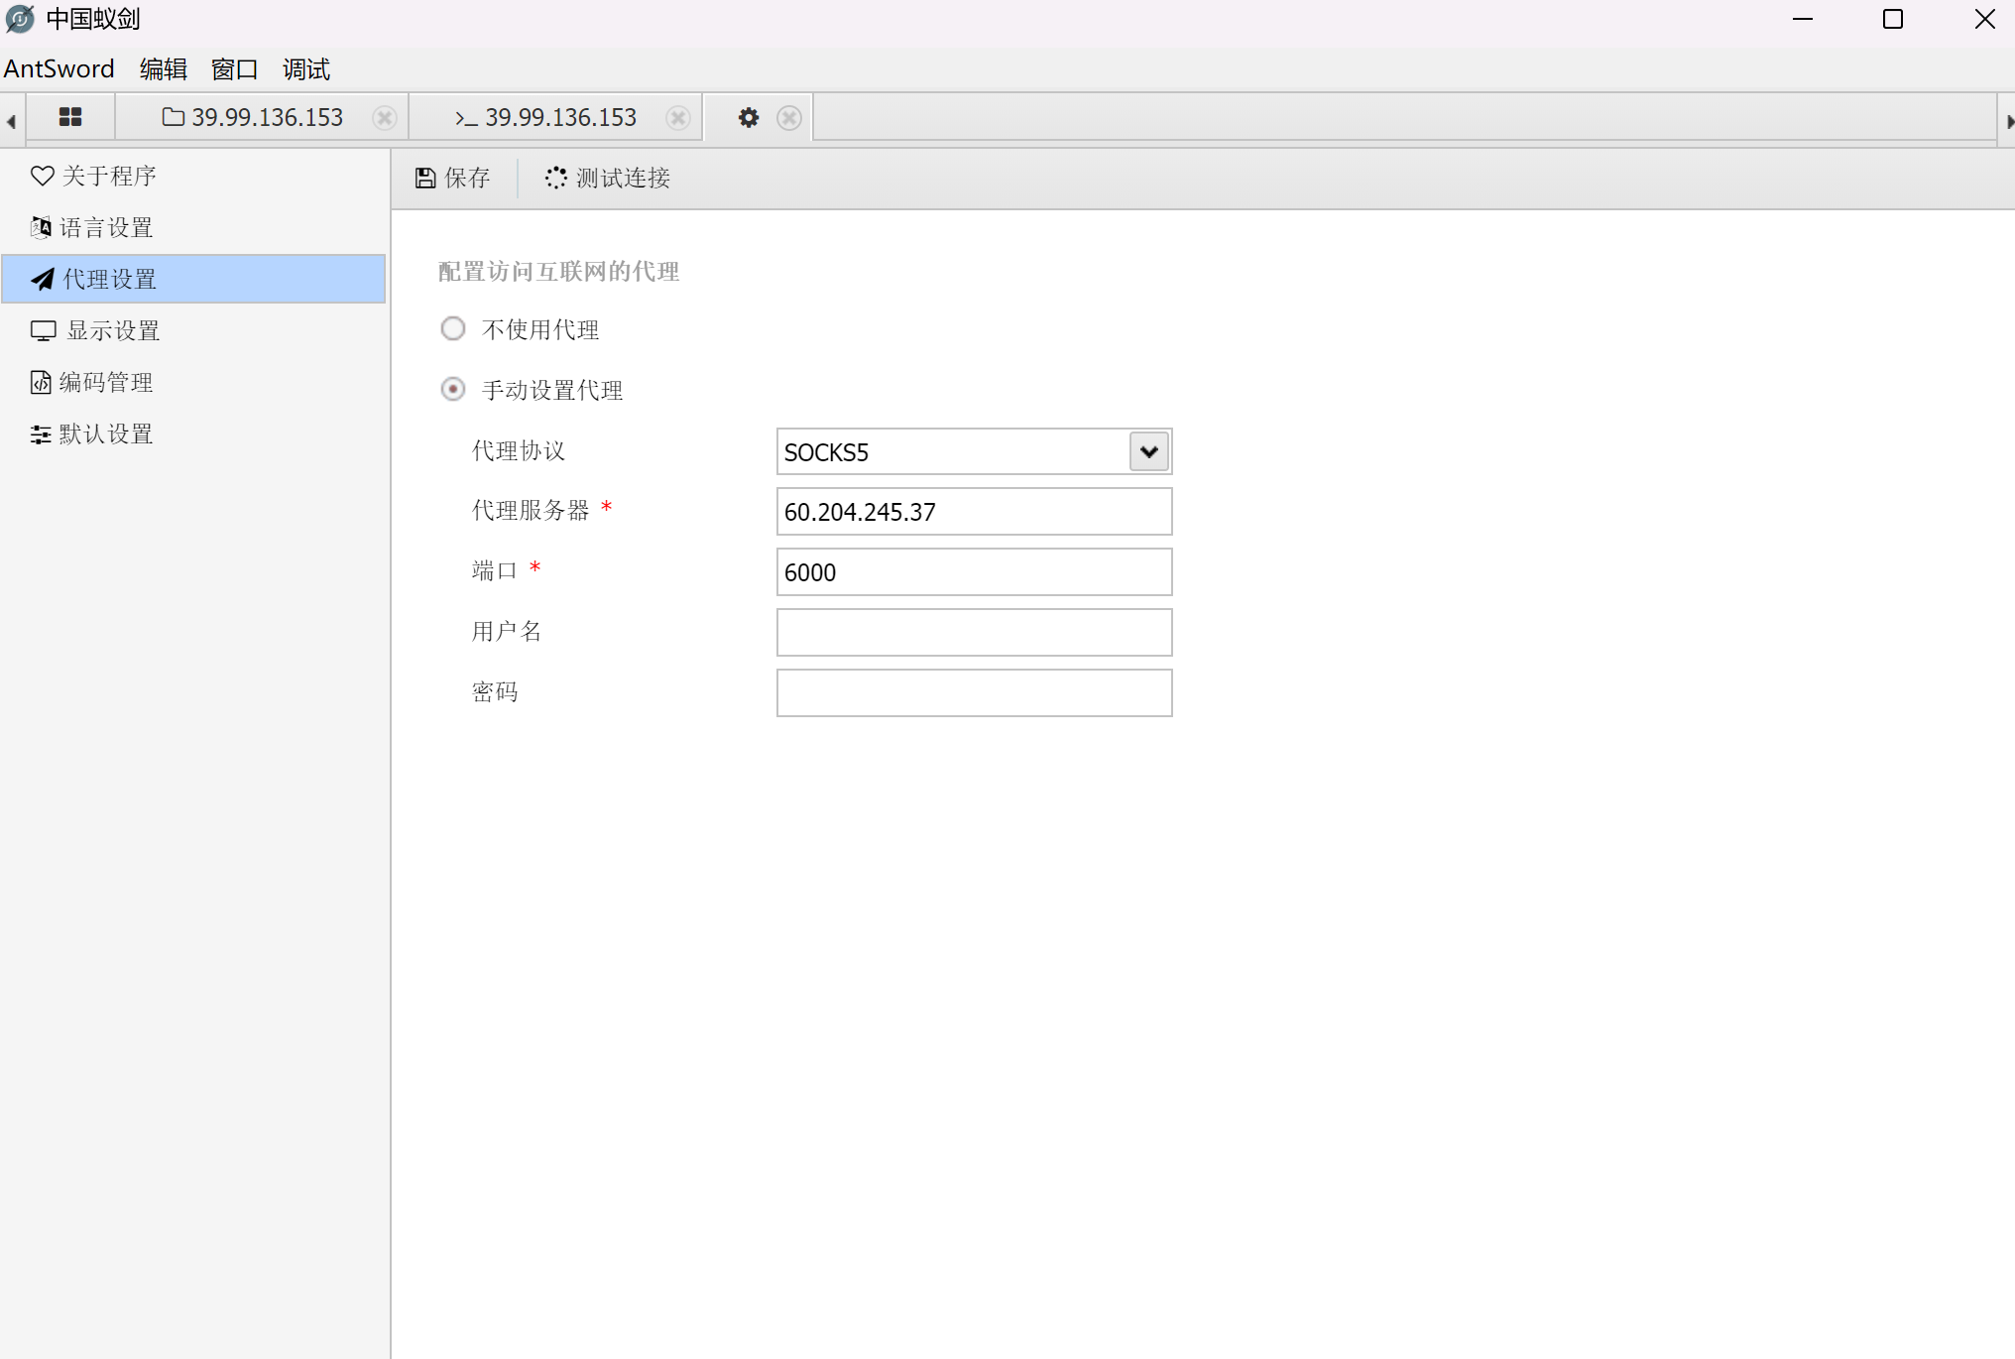This screenshot has height=1359, width=2015.
Task: Select 不使用代理 radio button
Action: (x=453, y=328)
